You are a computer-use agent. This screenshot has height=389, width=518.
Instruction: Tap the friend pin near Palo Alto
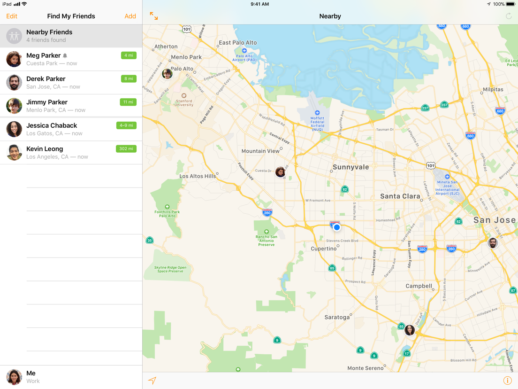[167, 73]
